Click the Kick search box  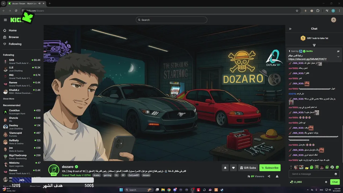(x=171, y=20)
